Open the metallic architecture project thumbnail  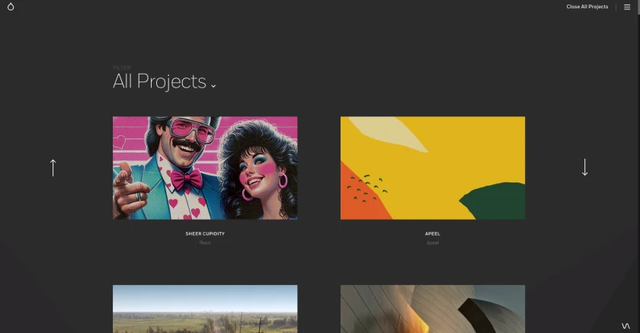click(433, 309)
